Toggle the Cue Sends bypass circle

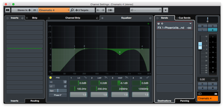click(x=177, y=18)
